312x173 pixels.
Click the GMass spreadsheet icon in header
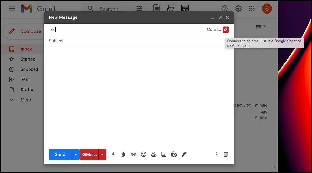click(x=157, y=9)
